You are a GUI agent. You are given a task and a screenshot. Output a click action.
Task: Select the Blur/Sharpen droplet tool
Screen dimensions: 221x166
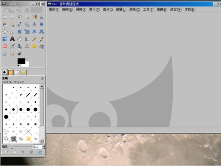5,54
